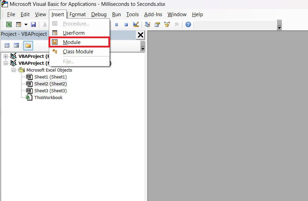Toggle Folders view in Project panel
This screenshot has width=308, height=201.
click(x=28, y=45)
